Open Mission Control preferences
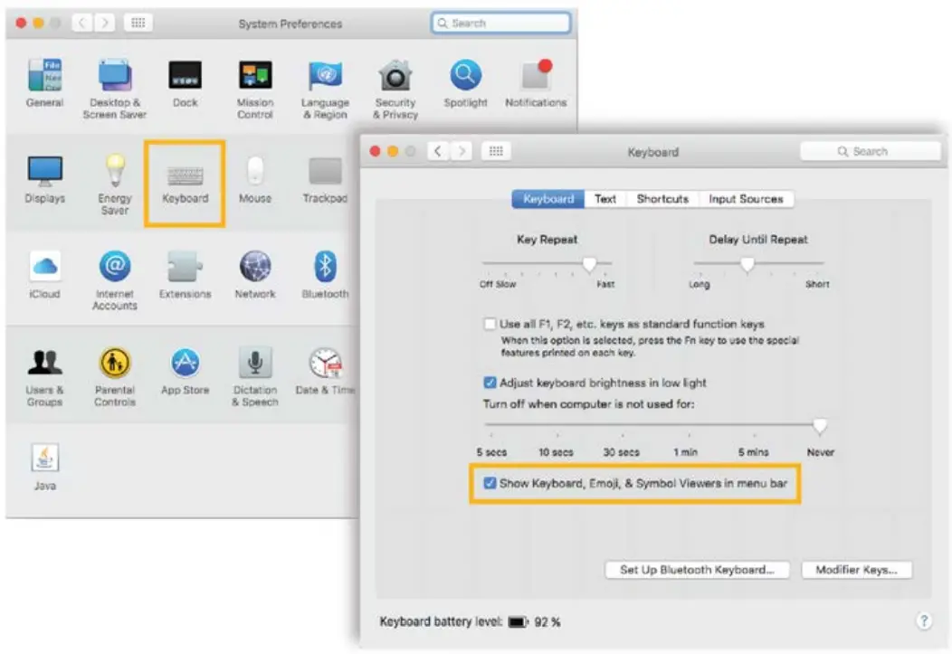952x654 pixels. [x=255, y=89]
